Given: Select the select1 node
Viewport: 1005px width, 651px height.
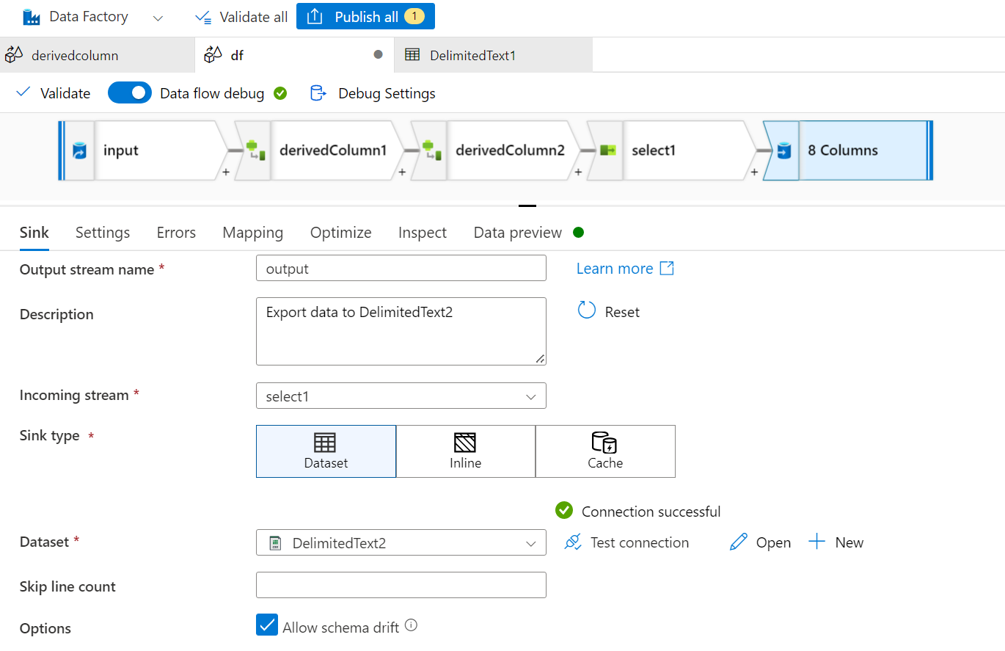Looking at the screenshot, I should tap(672, 150).
